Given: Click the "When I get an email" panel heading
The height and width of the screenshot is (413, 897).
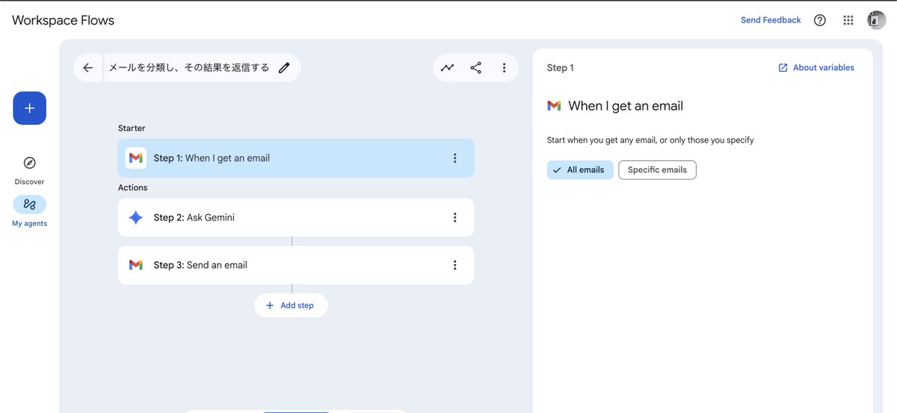Looking at the screenshot, I should click(x=626, y=106).
